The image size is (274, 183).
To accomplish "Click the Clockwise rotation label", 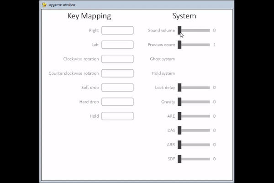I will (x=81, y=59).
